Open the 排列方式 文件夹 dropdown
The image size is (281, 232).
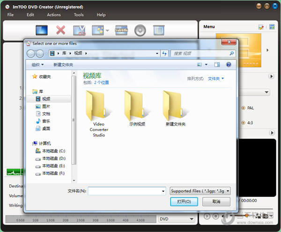(x=216, y=79)
